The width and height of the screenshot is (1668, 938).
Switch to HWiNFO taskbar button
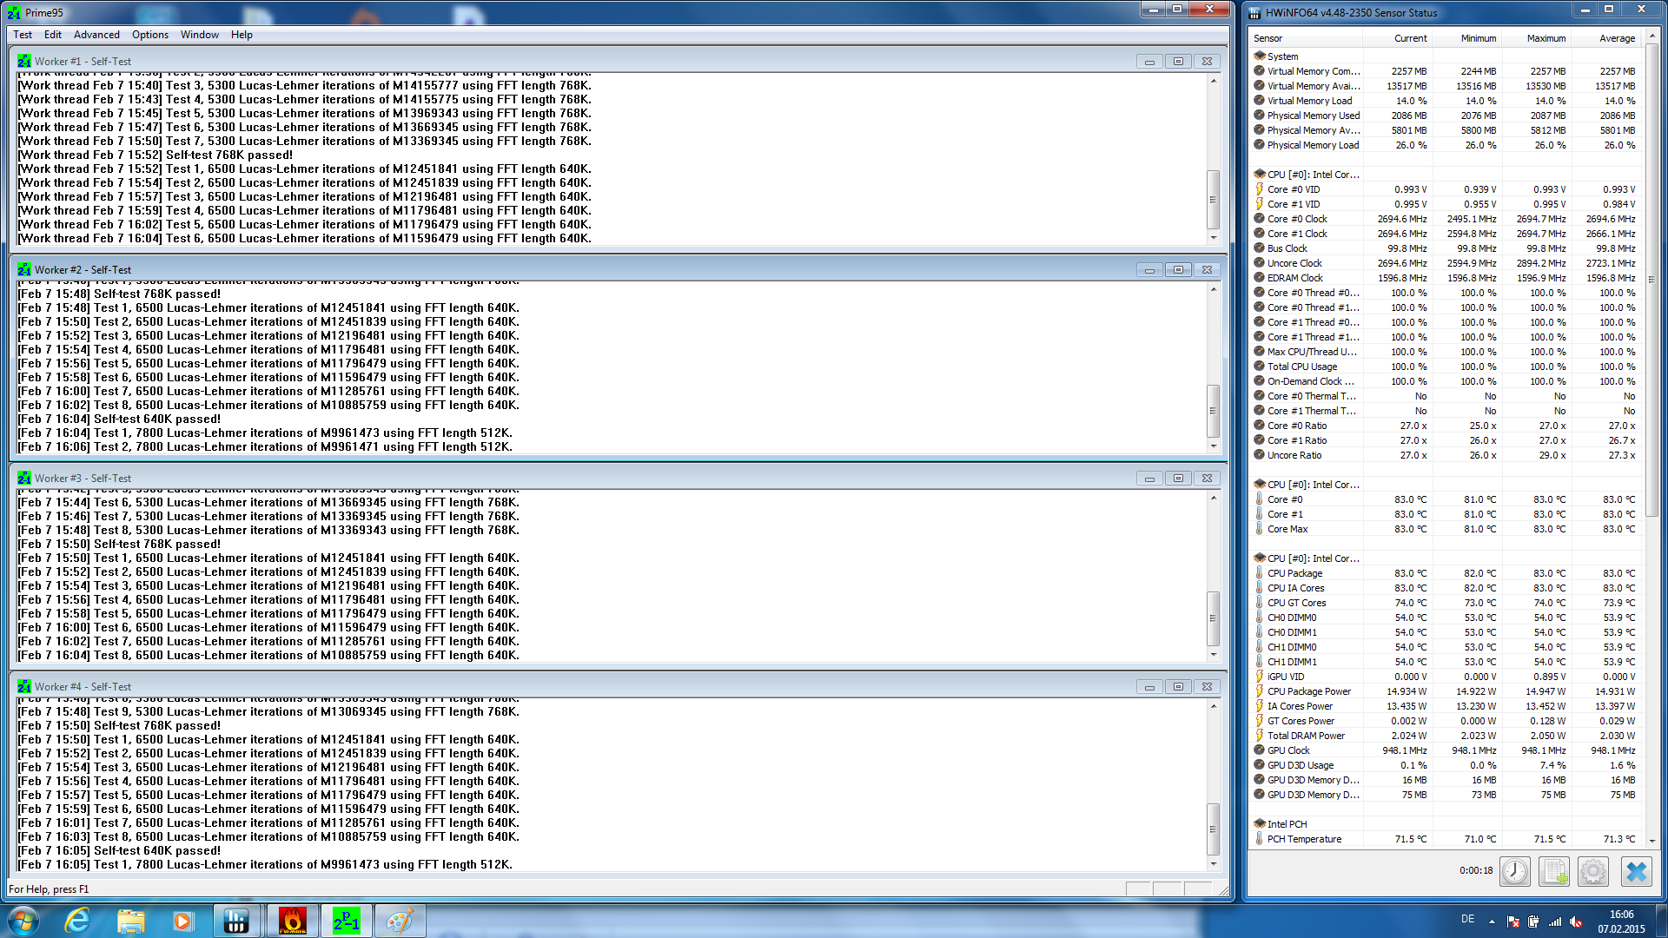pos(236,921)
